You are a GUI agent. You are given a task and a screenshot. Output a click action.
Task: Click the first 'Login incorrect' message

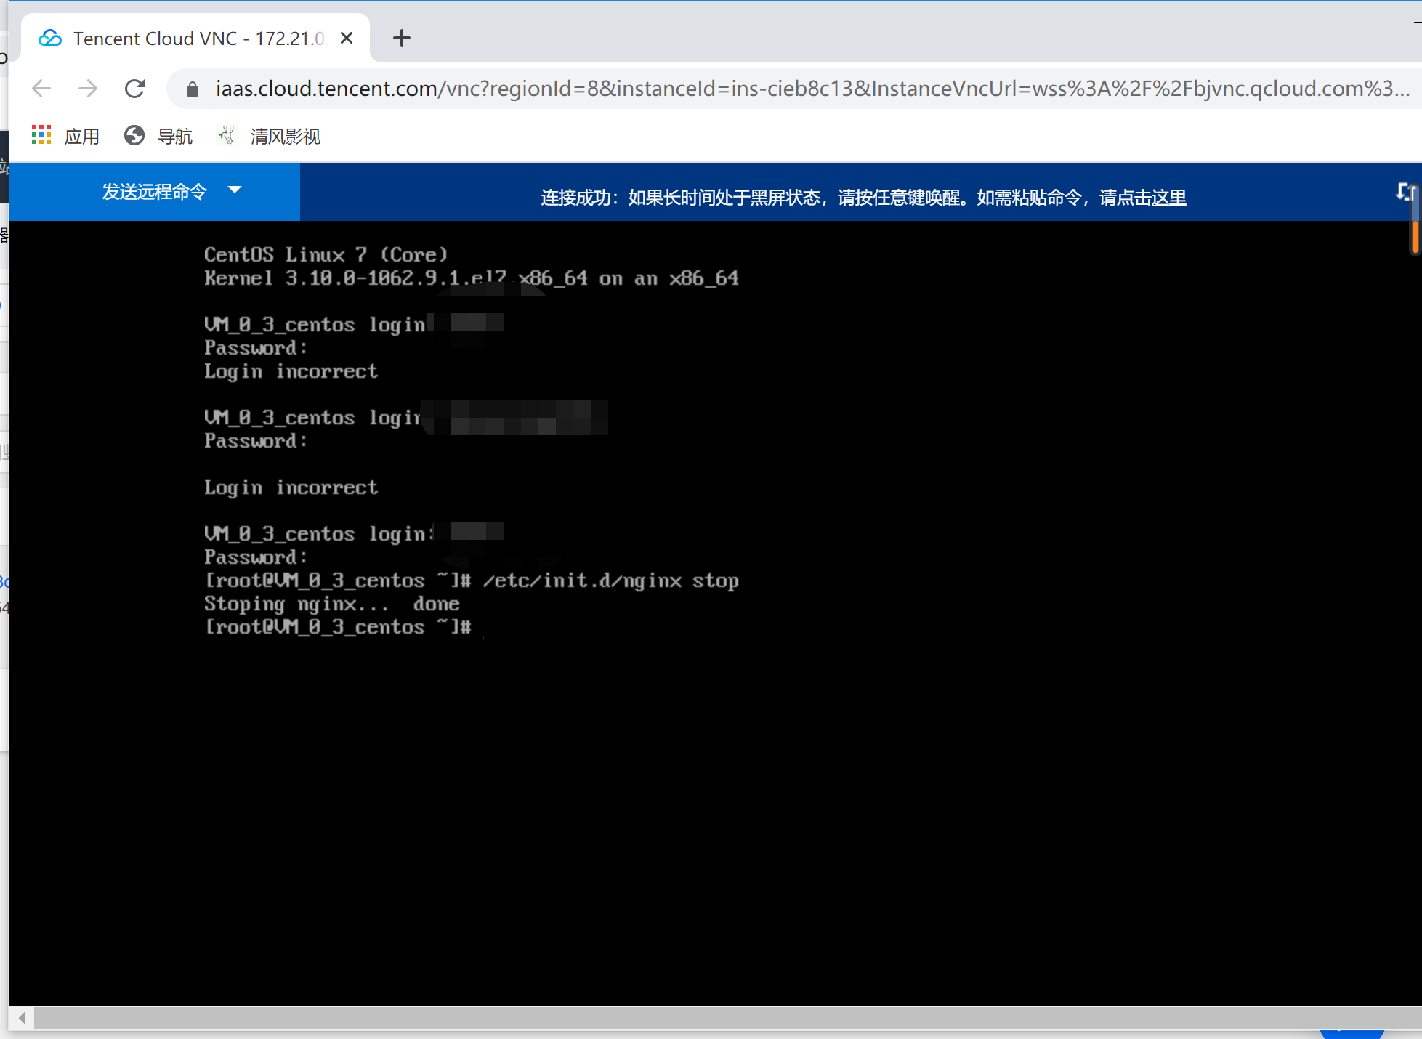(x=291, y=371)
